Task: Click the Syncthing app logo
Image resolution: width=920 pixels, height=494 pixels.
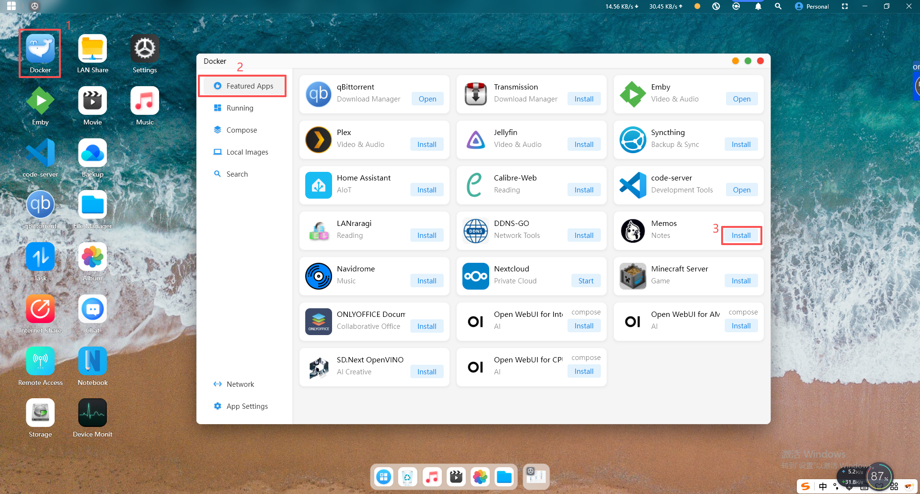Action: (633, 140)
